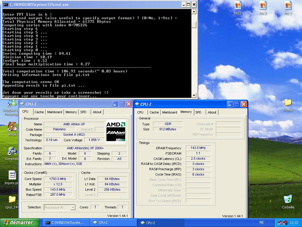This screenshot has width=302, height=227.
Task: Click the Core Voltage value 1.856 V
Action: coord(94,140)
